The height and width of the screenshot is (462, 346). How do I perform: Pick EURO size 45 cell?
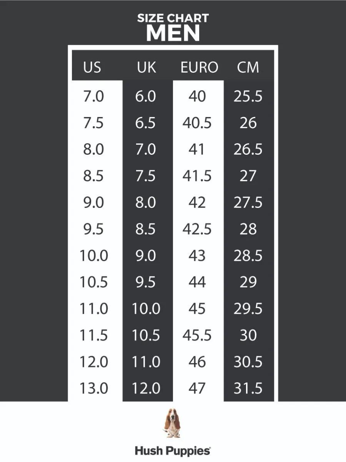pos(197,309)
